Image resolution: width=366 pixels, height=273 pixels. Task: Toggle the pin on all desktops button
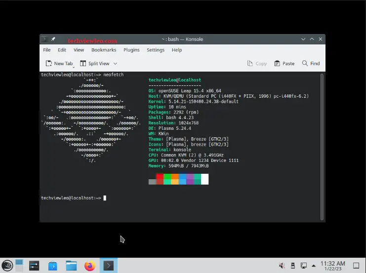pyautogui.click(x=53, y=39)
